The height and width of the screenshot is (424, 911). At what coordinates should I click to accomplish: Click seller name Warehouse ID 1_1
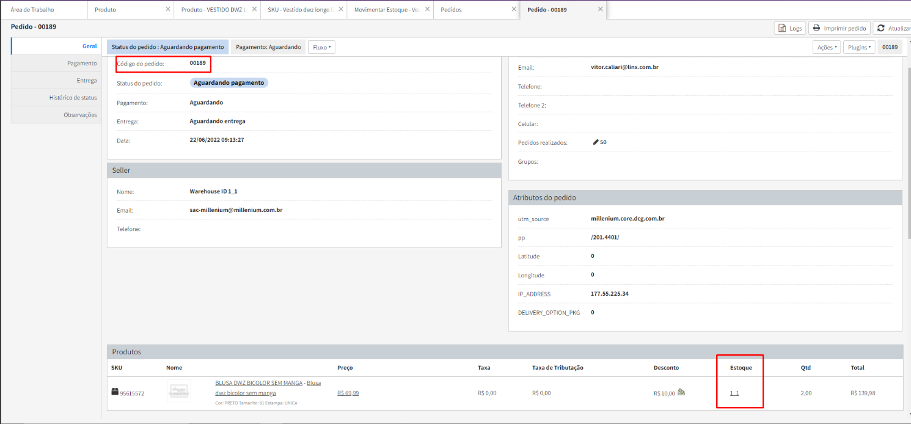tap(213, 191)
